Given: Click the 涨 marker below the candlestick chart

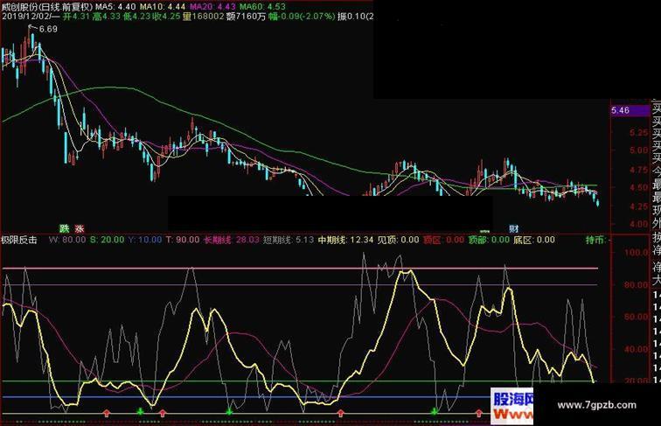Looking at the screenshot, I should 80,228.
